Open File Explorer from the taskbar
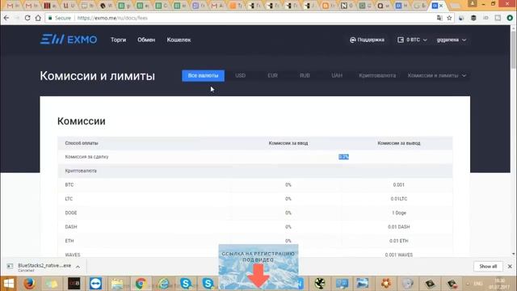Image resolution: width=517 pixels, height=291 pixels. click(x=117, y=284)
